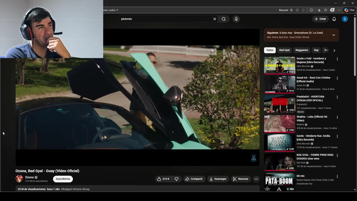The image size is (357, 201).
Task: Open FrankieDcl AVENTURA thumbnail
Action: pos(279,104)
